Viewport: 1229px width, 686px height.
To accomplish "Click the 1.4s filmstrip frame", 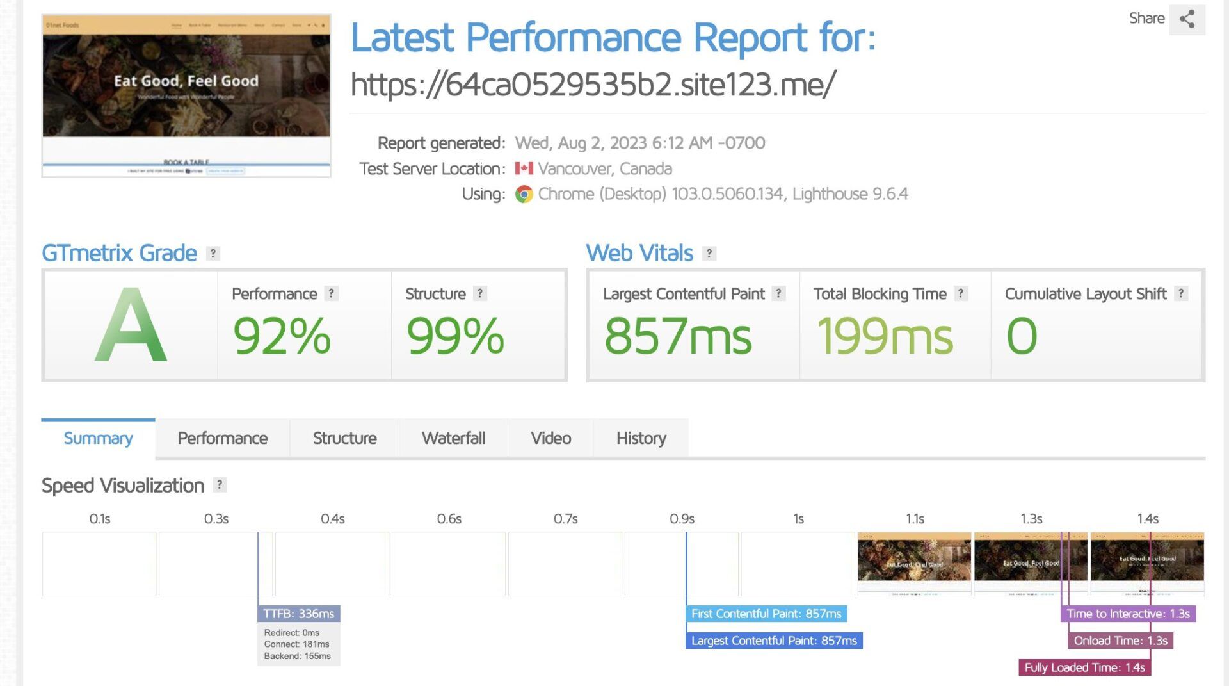I will pos(1147,564).
